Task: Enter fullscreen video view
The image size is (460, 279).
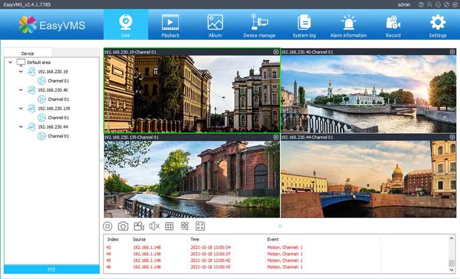Action: 200,226
